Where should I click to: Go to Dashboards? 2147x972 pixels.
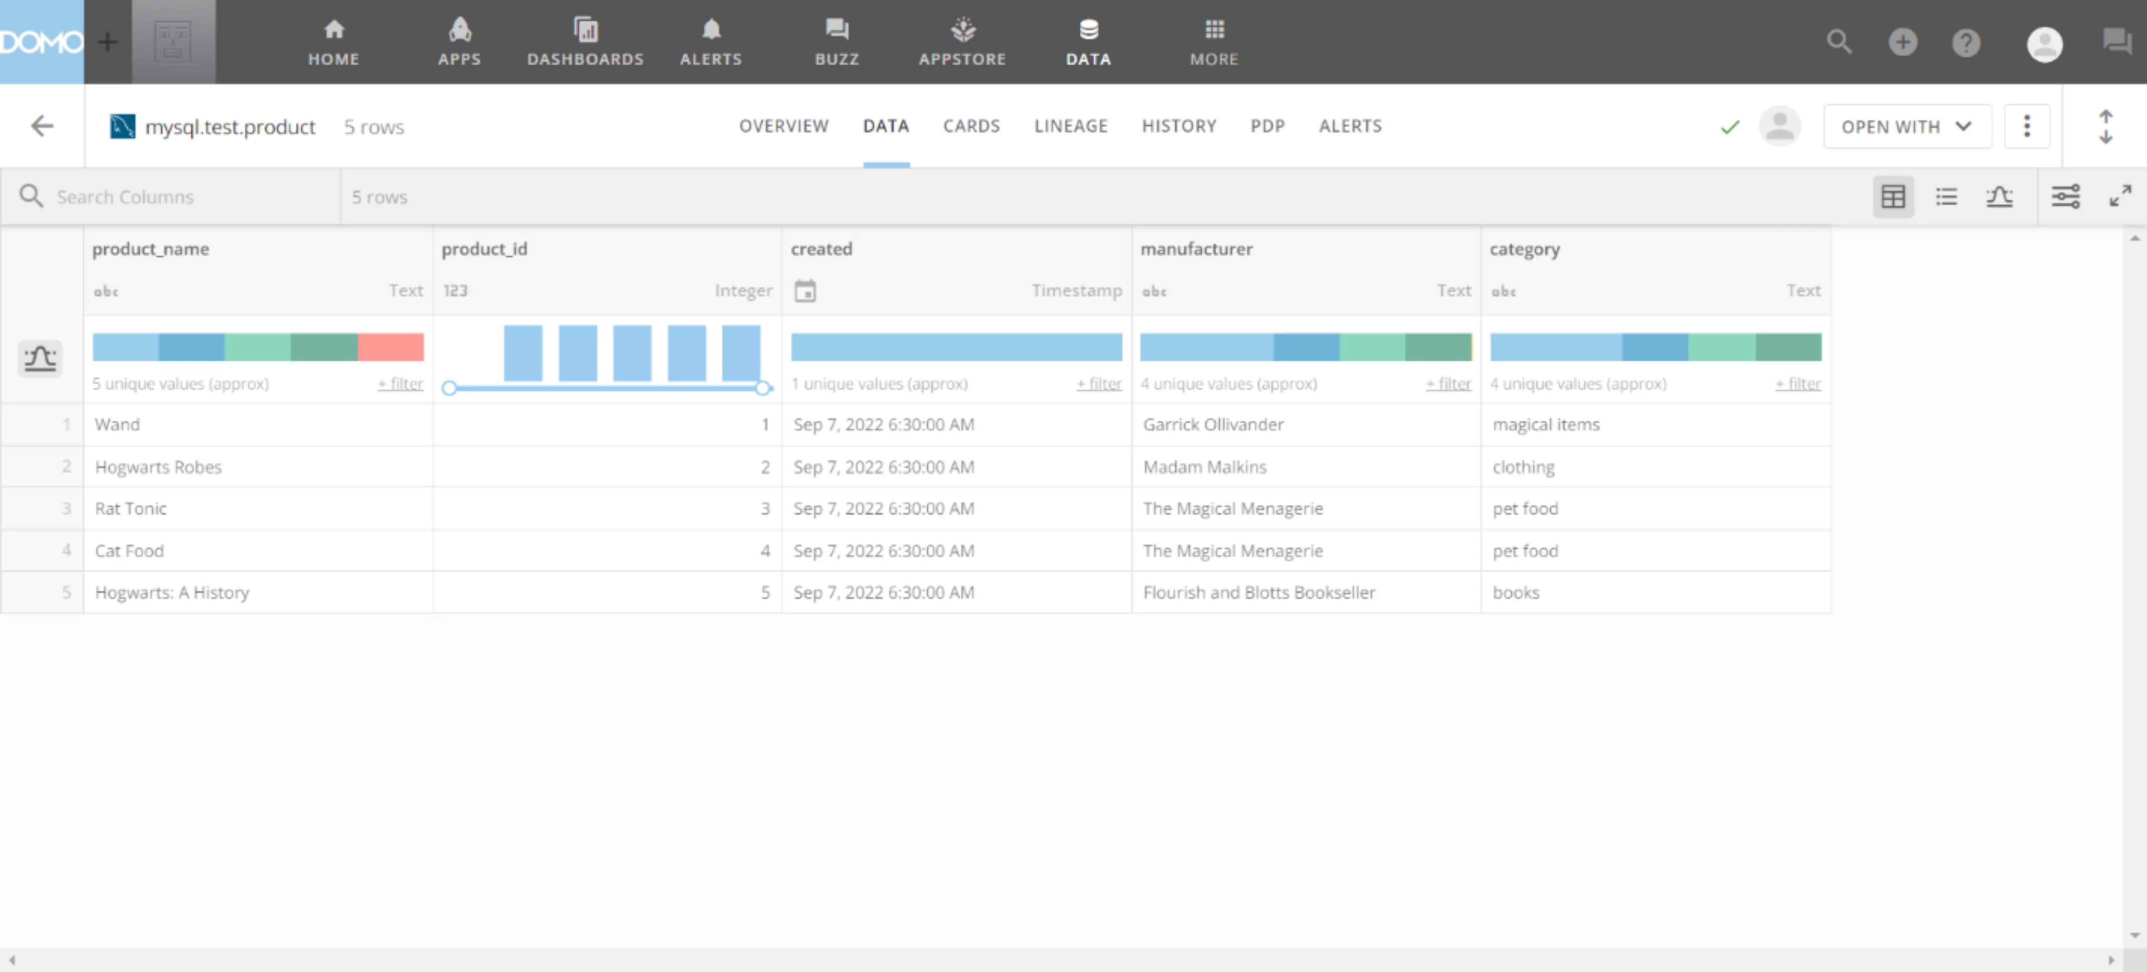click(585, 42)
